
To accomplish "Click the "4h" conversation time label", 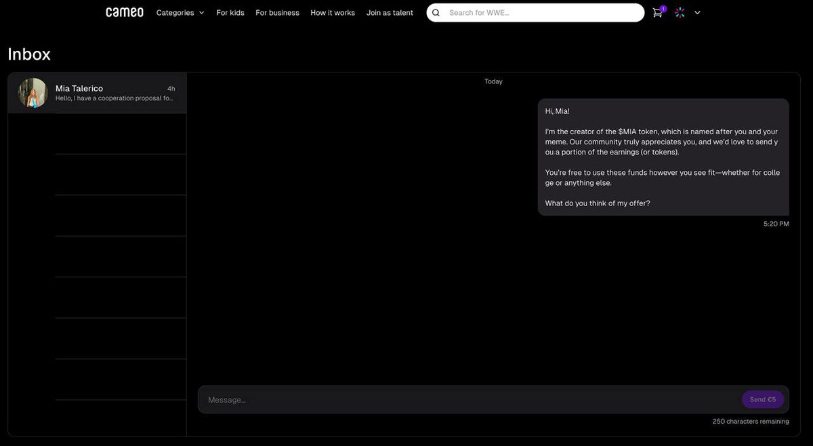I will 171,89.
